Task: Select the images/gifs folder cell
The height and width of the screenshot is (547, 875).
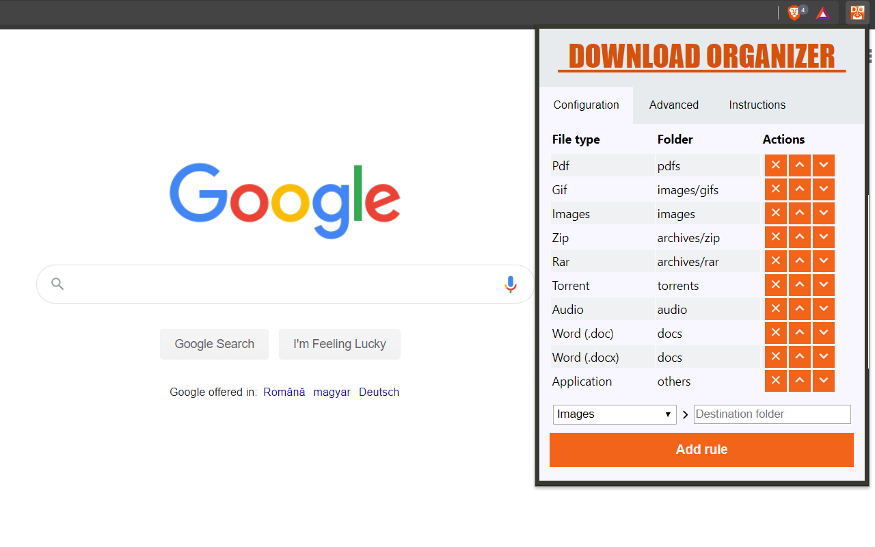Action: pyautogui.click(x=708, y=189)
